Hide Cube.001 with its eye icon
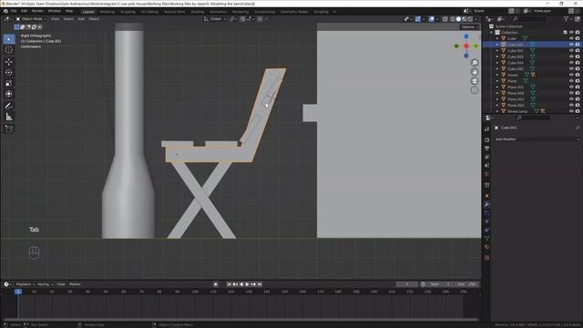This screenshot has width=583, height=328. point(571,45)
